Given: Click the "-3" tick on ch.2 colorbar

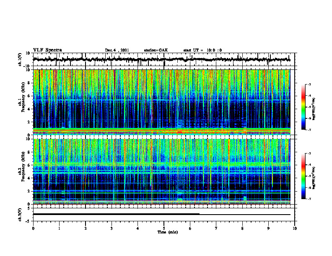Looking at the screenshot, I should 309,154.
